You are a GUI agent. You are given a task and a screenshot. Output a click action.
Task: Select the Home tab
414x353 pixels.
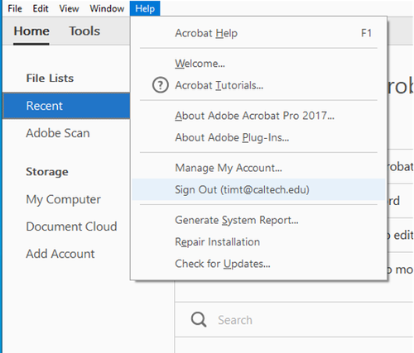click(31, 31)
